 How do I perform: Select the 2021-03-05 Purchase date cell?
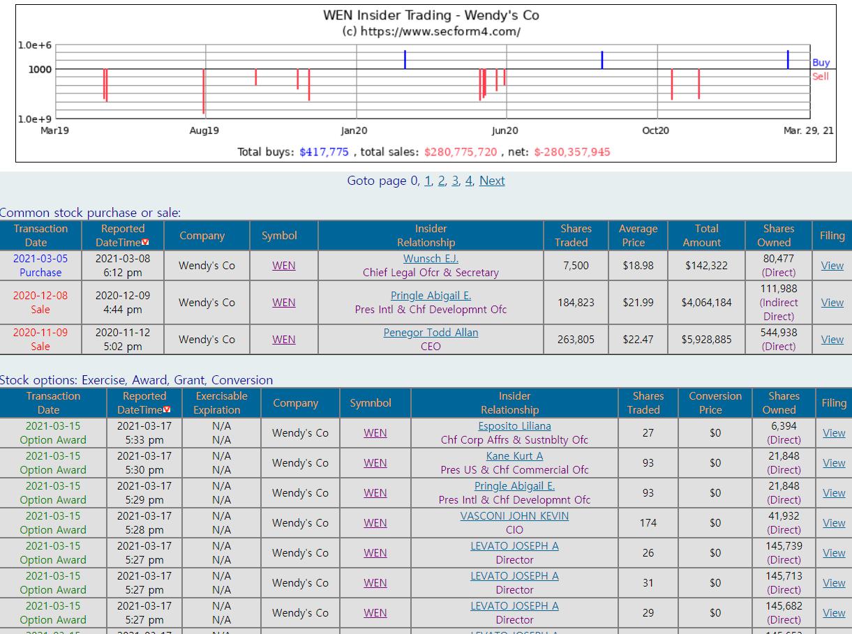pyautogui.click(x=40, y=266)
